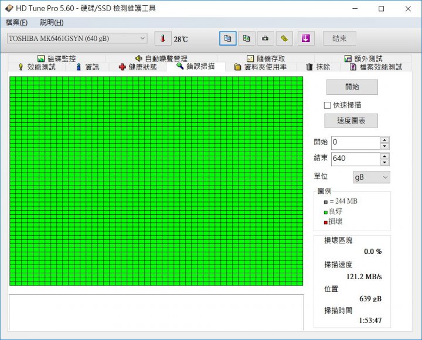Click the green 良好 legend swatch
The width and height of the screenshot is (422, 340).
tap(326, 212)
